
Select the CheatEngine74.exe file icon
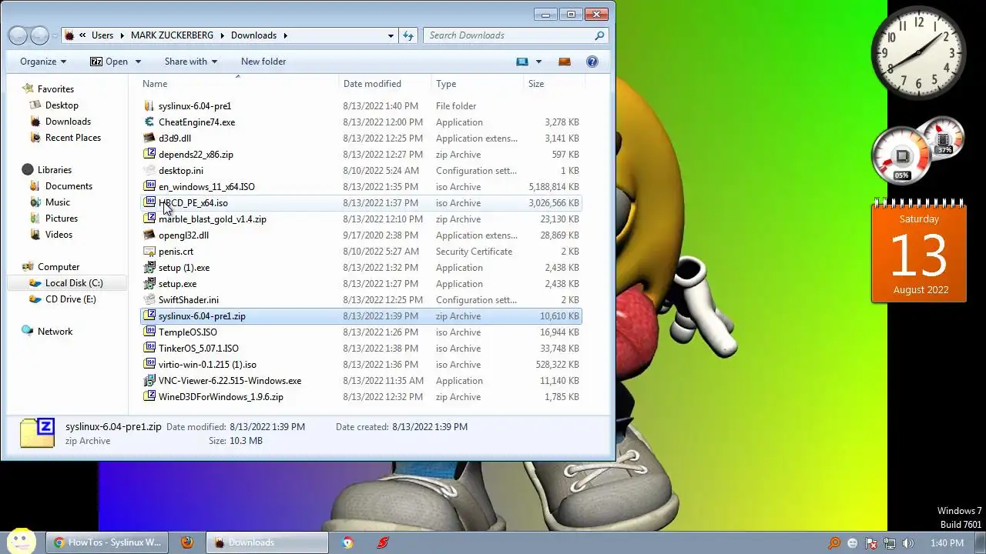tap(150, 122)
